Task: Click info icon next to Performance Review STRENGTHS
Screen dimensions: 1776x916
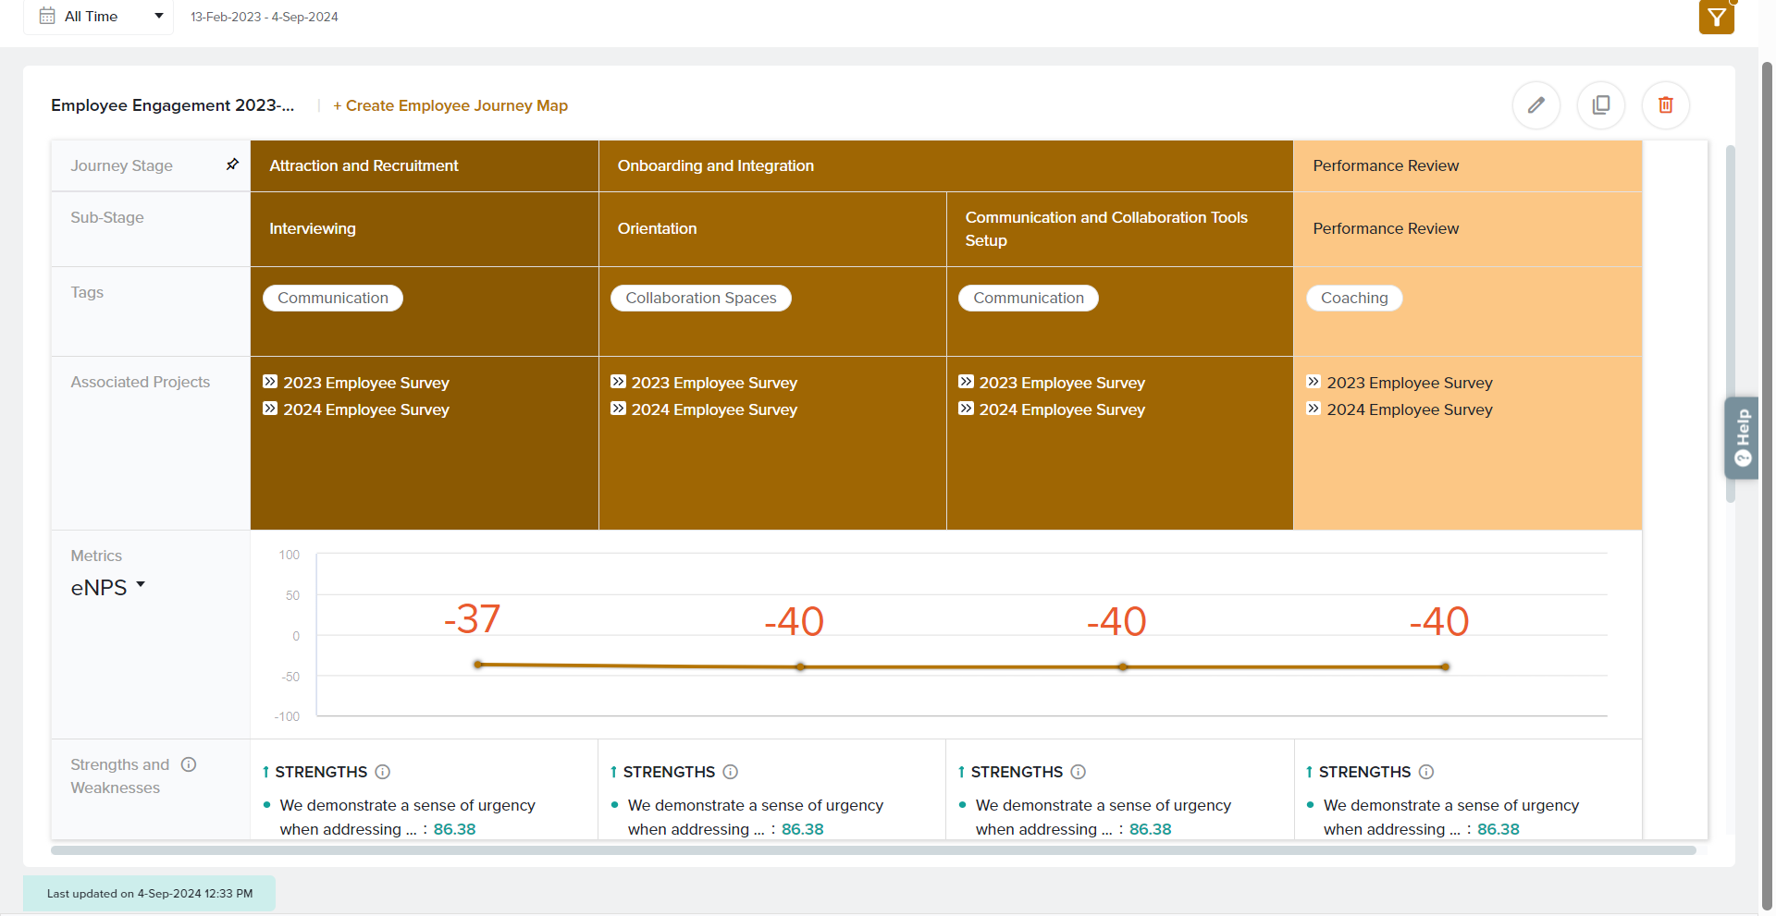Action: pyautogui.click(x=1426, y=772)
